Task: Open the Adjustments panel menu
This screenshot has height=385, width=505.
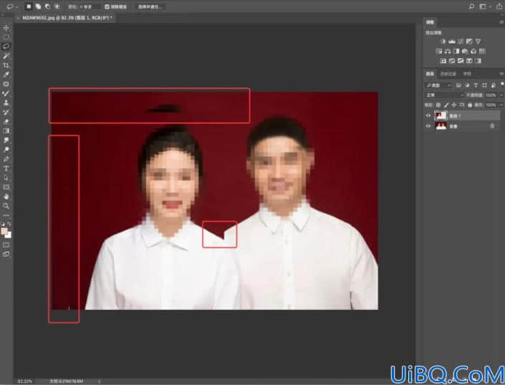Action: click(502, 22)
